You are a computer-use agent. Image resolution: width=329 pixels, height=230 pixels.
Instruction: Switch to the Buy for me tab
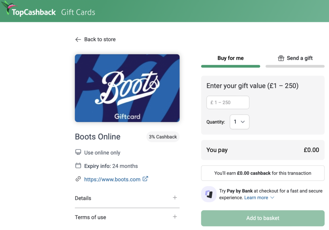[230, 58]
